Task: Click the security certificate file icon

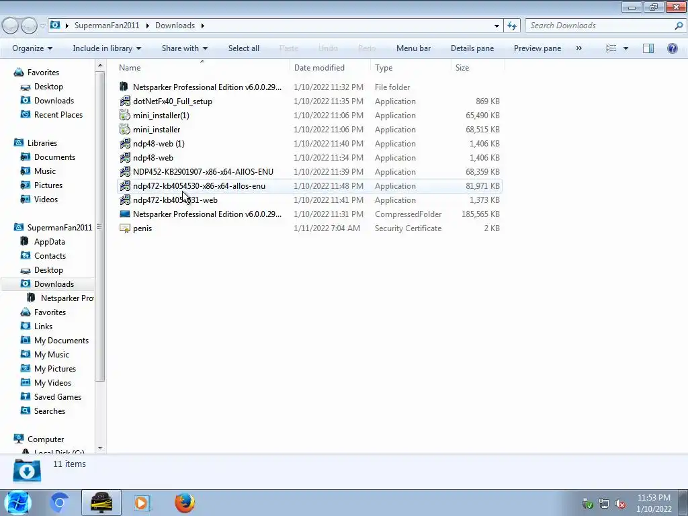Action: (124, 228)
